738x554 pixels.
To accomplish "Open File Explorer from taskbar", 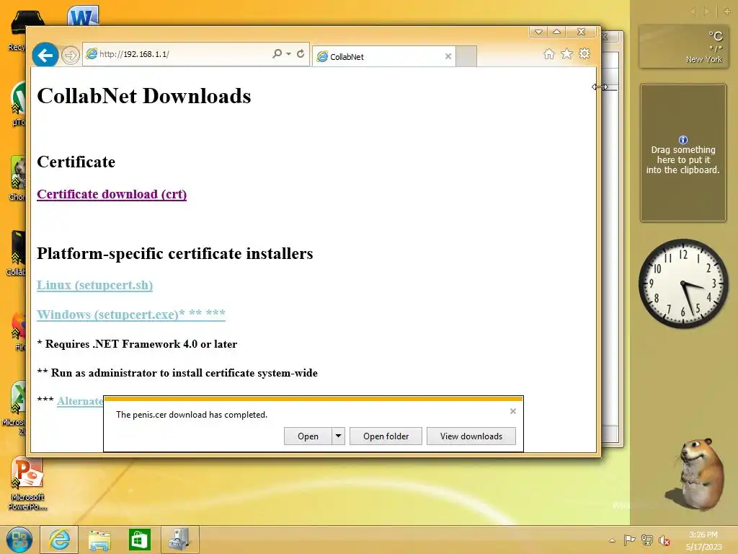I will pyautogui.click(x=99, y=540).
